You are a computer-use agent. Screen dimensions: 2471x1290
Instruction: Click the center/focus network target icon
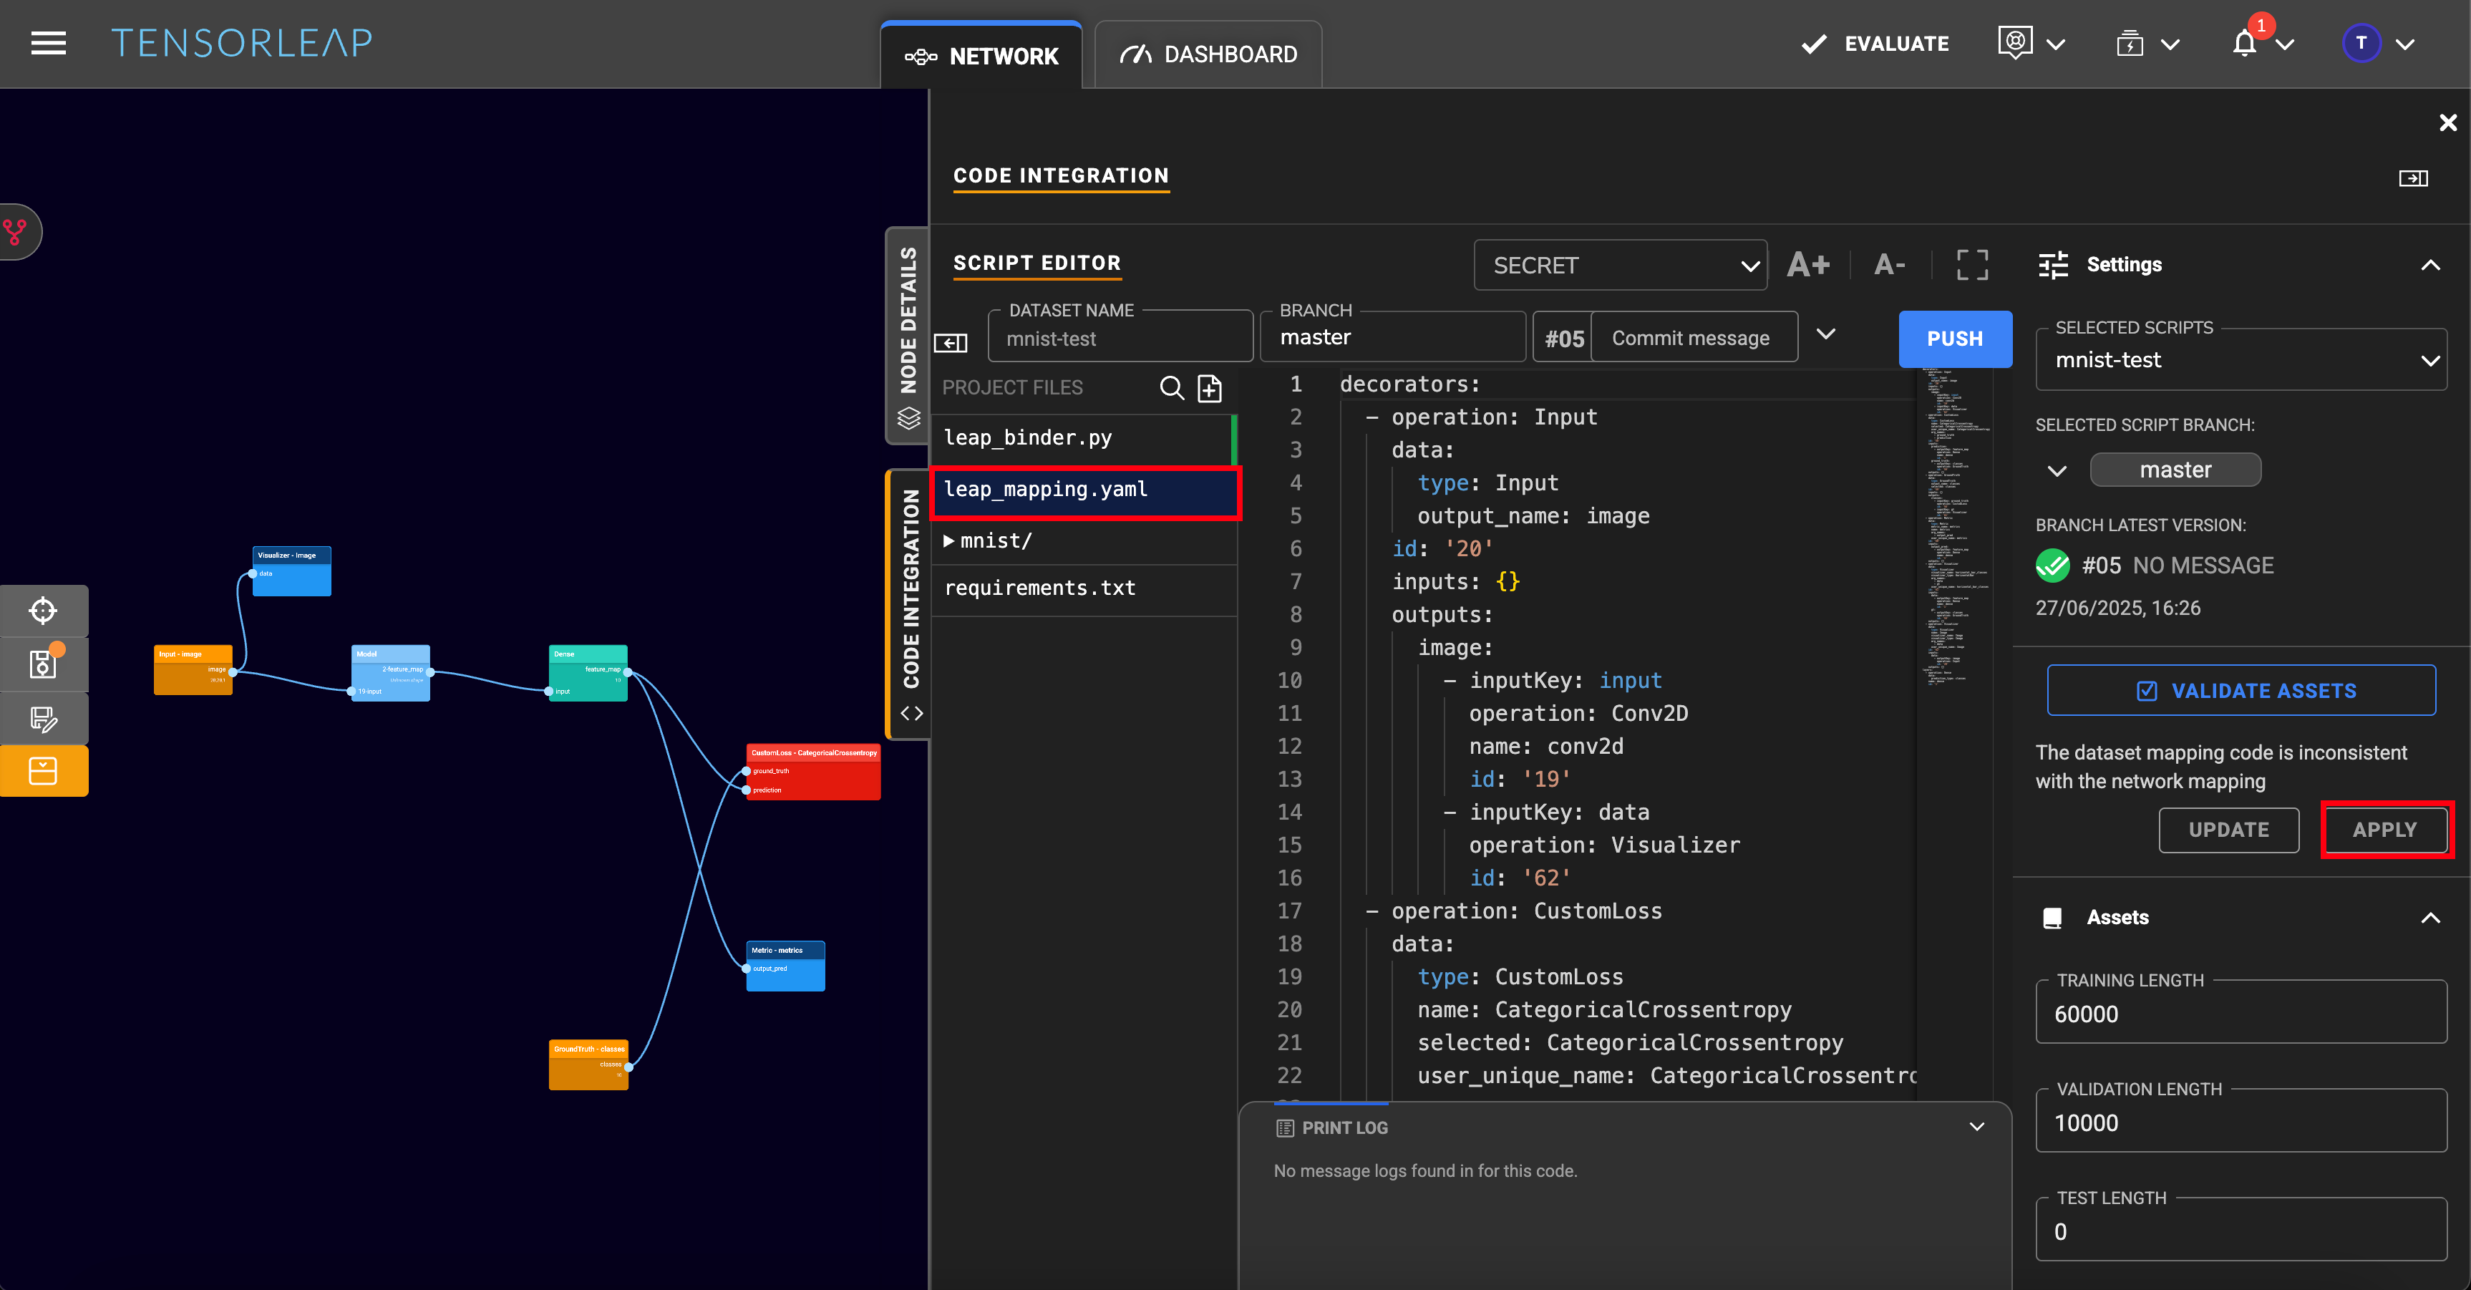[43, 611]
